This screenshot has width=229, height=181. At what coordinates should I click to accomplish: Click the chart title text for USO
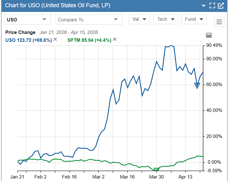pos(57,5)
